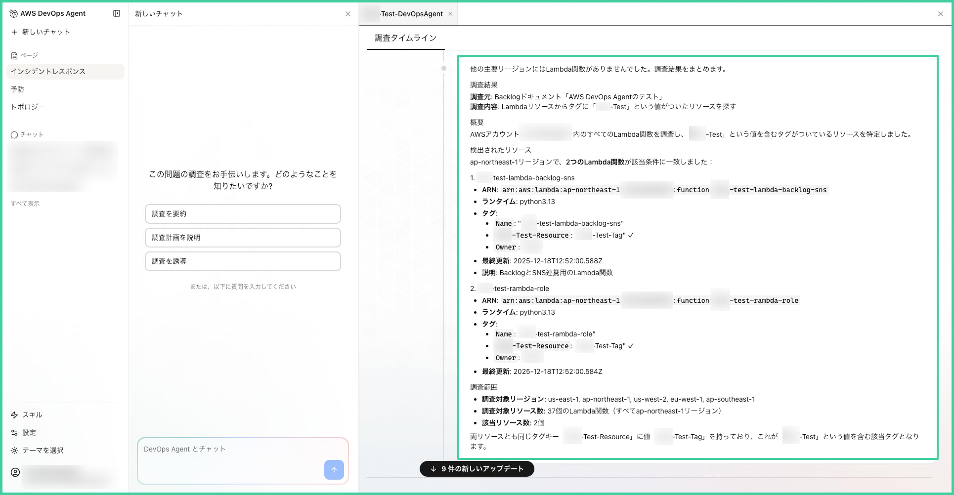Viewport: 954px width, 495px height.
Task: Click the timeline marker dot
Action: 444,69
